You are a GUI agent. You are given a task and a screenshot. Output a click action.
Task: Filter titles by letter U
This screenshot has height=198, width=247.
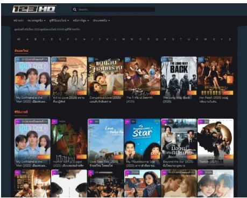click(x=189, y=39)
